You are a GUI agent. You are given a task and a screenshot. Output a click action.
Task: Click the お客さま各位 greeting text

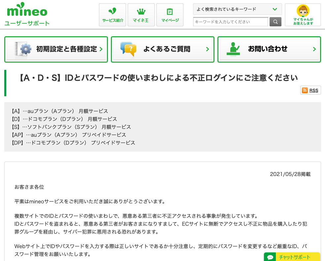pyautogui.click(x=29, y=187)
